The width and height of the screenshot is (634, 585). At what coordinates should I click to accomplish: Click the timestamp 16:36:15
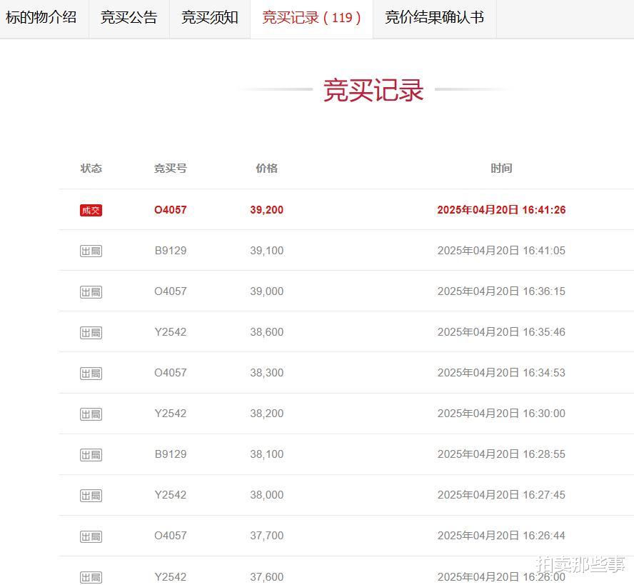click(x=544, y=291)
